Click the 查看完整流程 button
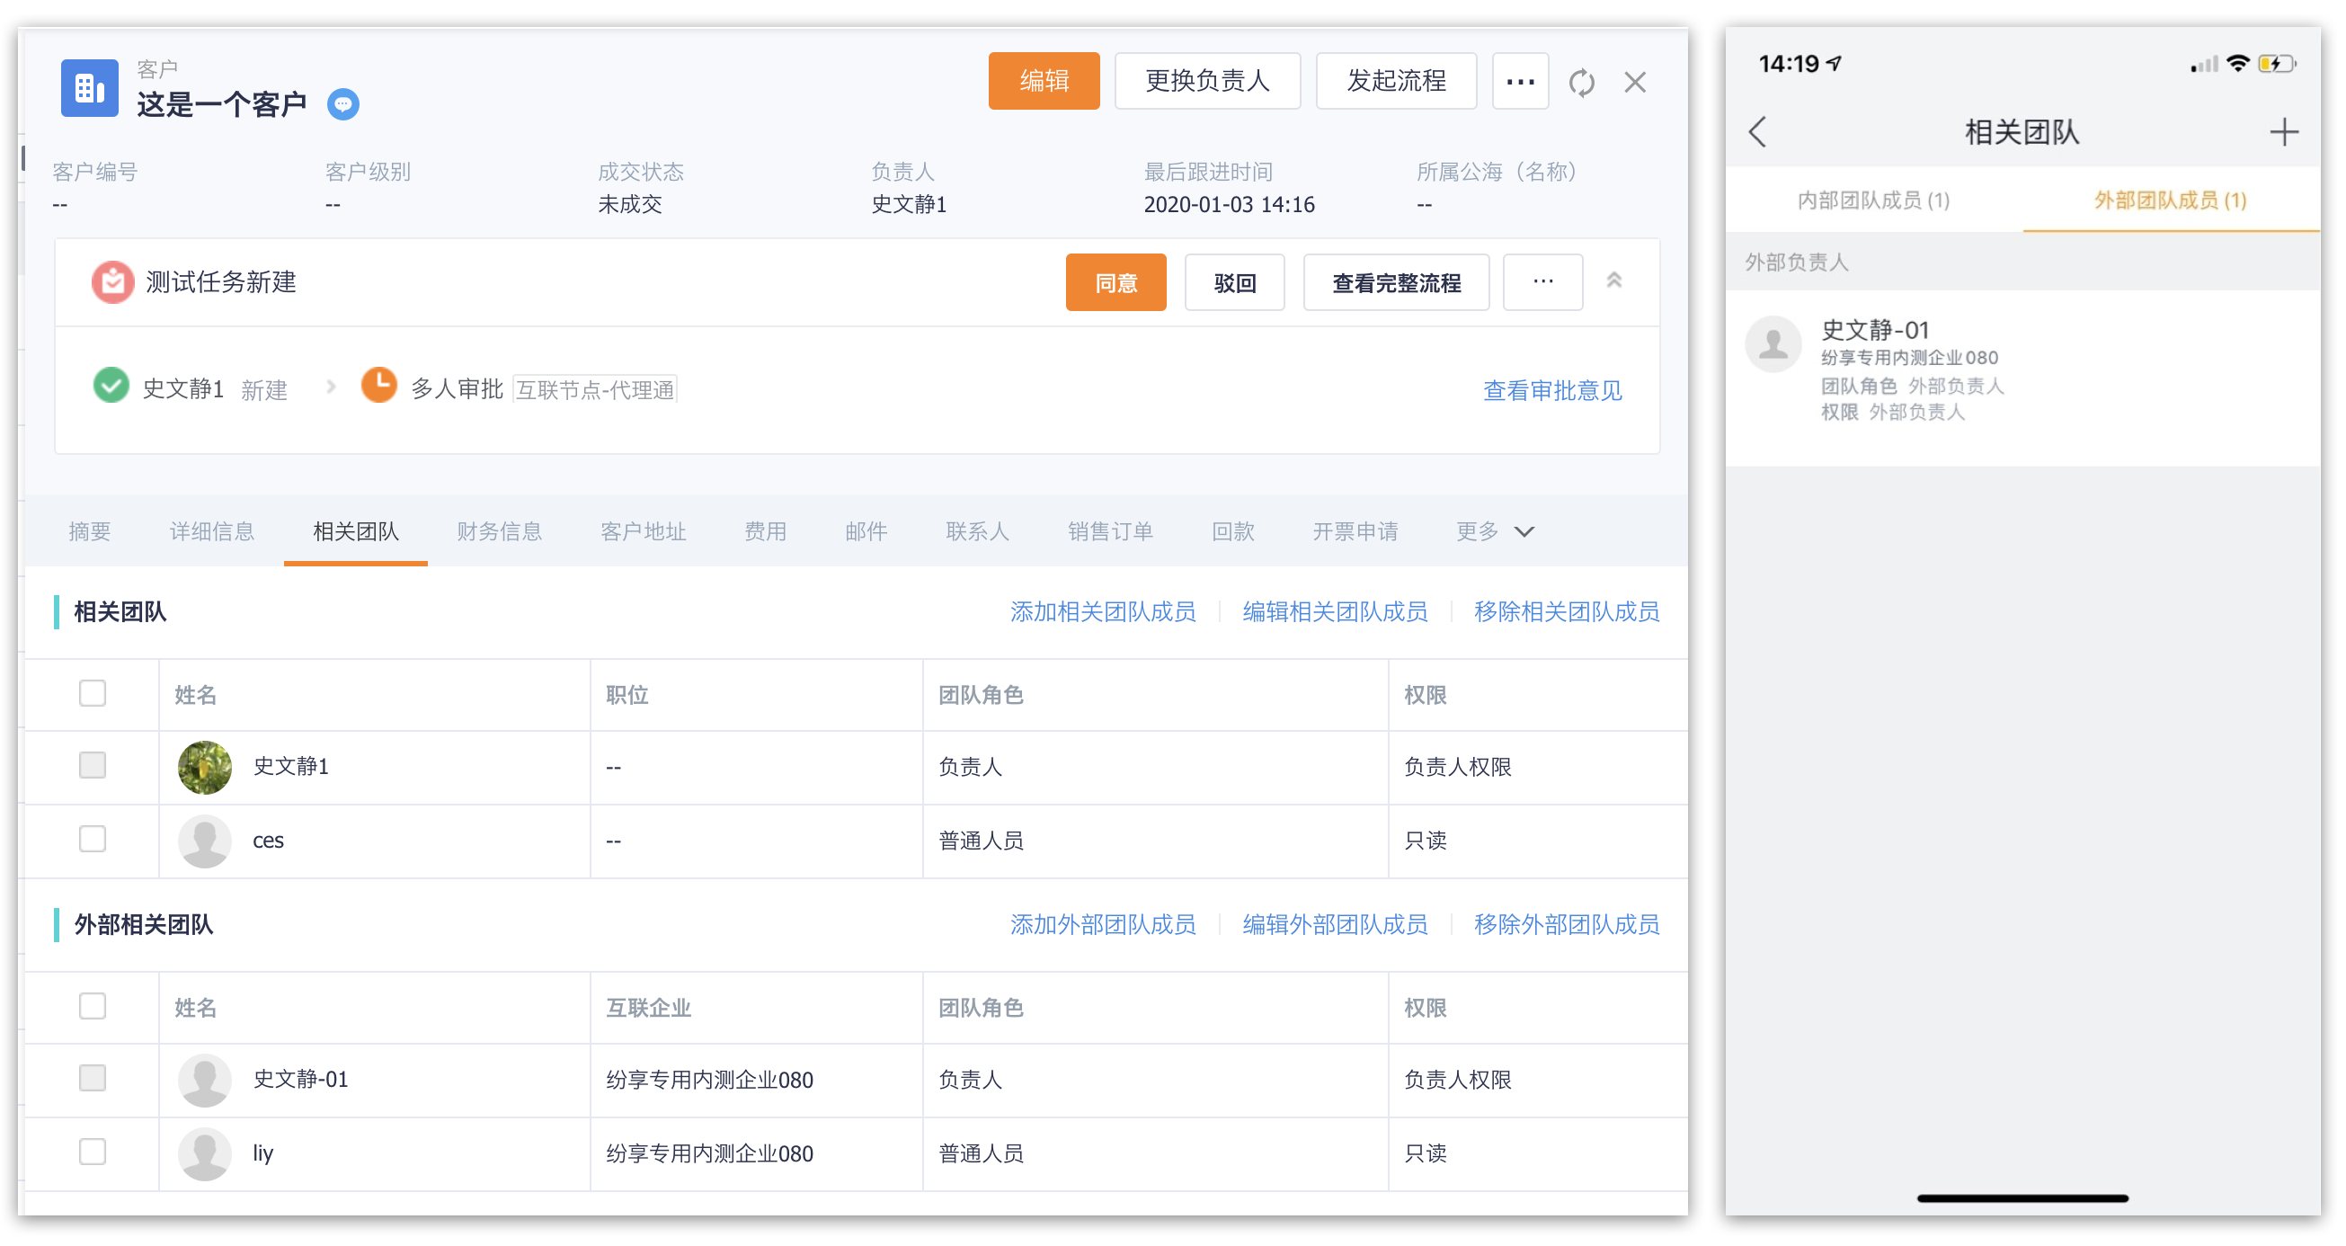 1396,282
